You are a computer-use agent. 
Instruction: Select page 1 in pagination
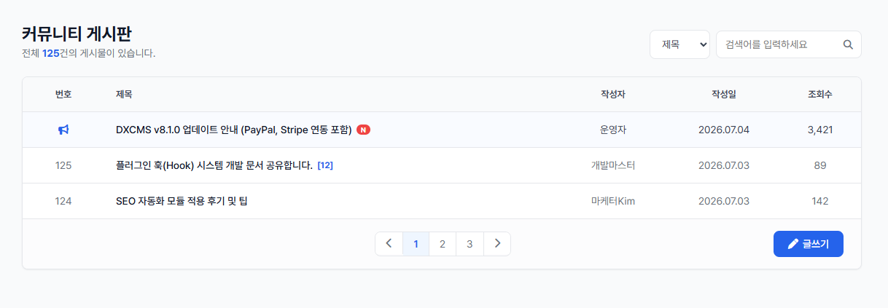coord(416,244)
